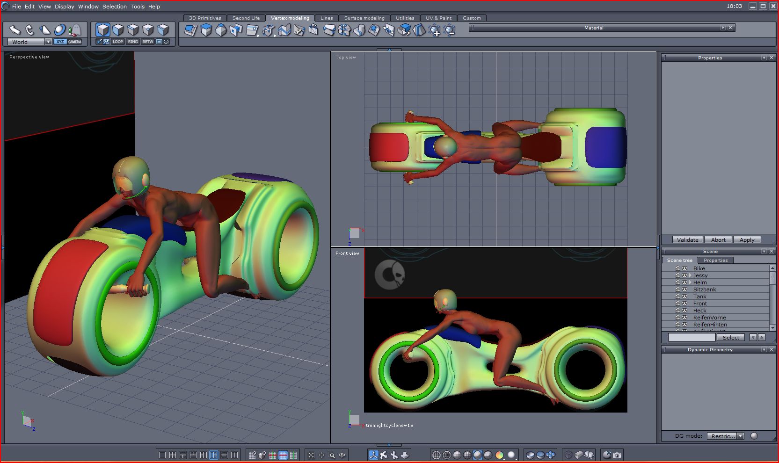The image size is (779, 463).
Task: Click the multicolor material sphere swatch
Action: pos(499,455)
